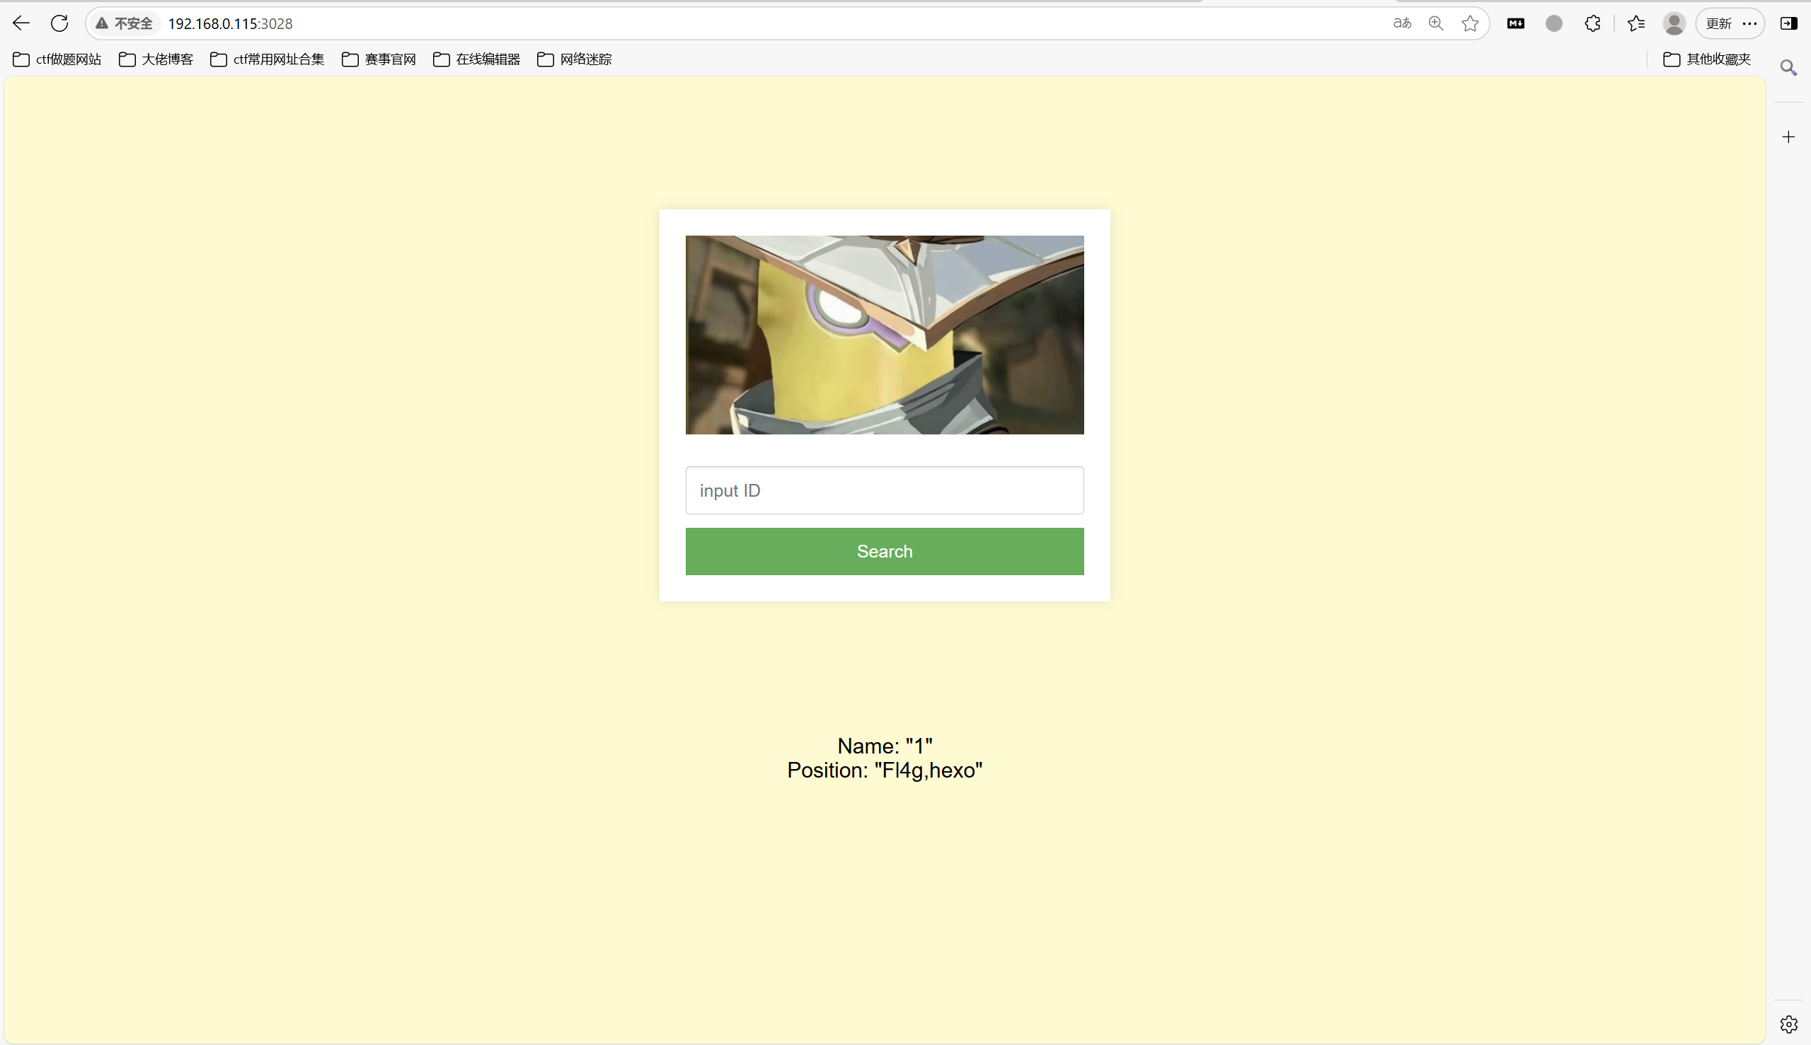Add this page to favorites with star
Viewport: 1811px width, 1045px height.
1470,23
